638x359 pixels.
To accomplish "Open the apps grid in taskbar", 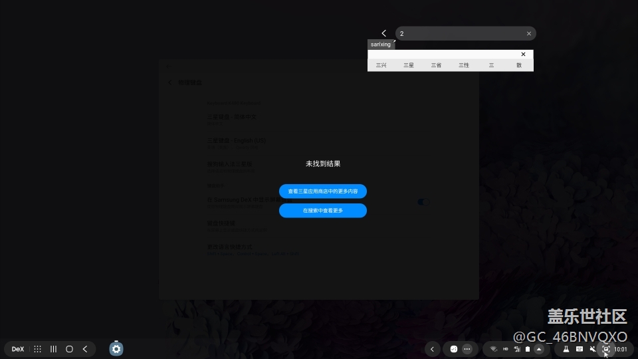I will pyautogui.click(x=37, y=349).
